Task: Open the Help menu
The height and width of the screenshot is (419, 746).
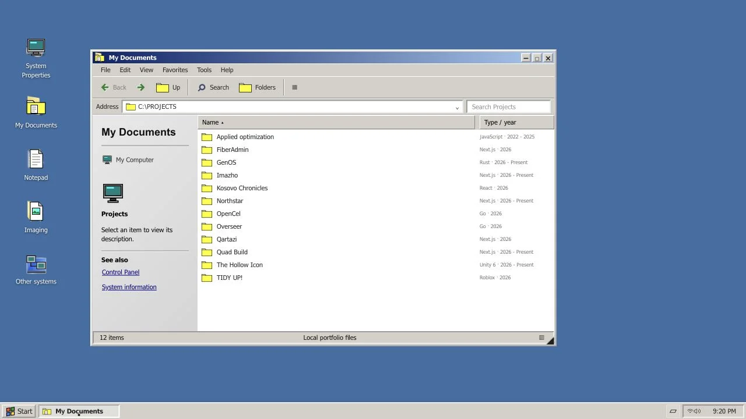Action: pyautogui.click(x=227, y=70)
